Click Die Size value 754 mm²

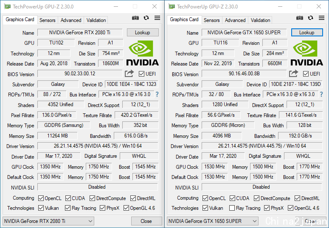coord(111,53)
